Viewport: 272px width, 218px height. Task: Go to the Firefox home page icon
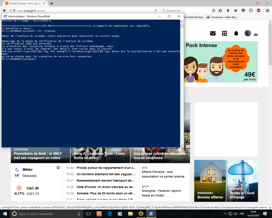point(236,10)
